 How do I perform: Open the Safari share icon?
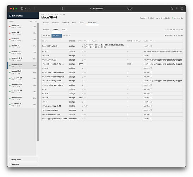coord(172,8)
